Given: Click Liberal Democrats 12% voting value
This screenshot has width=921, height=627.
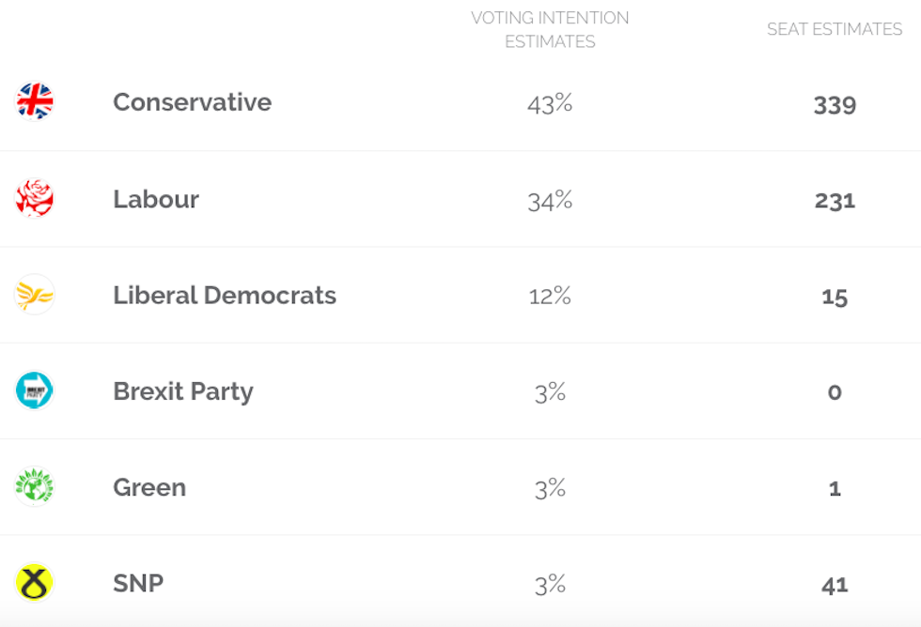Looking at the screenshot, I should pyautogui.click(x=550, y=296).
